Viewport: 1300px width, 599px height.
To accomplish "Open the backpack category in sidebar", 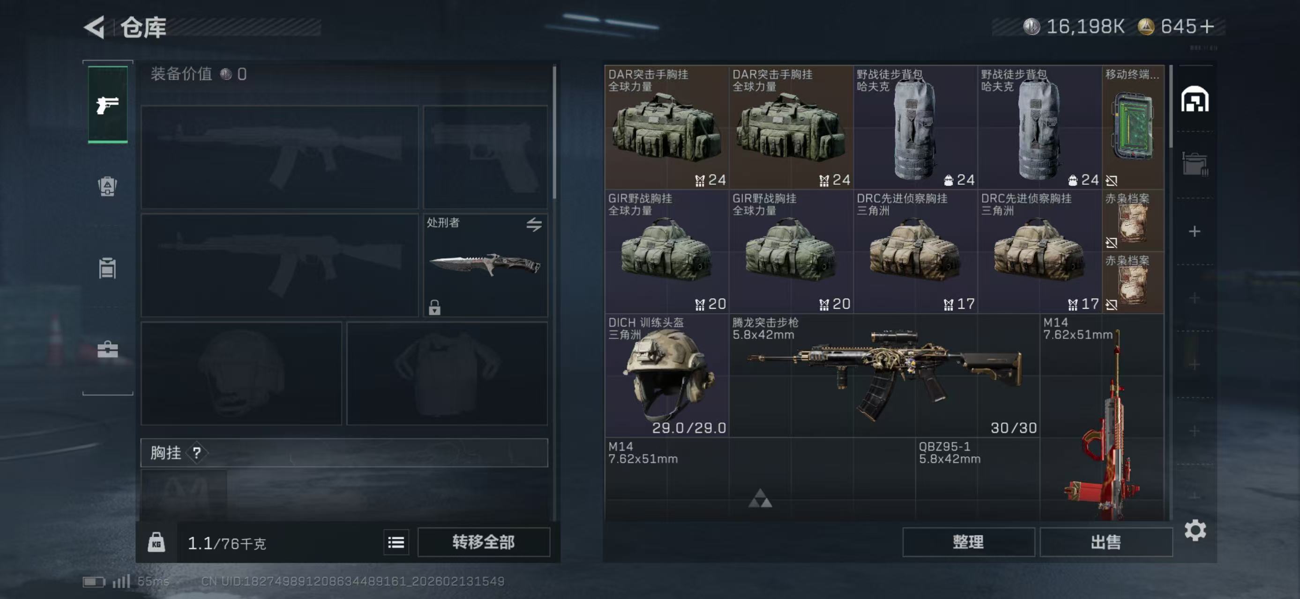I will click(107, 186).
